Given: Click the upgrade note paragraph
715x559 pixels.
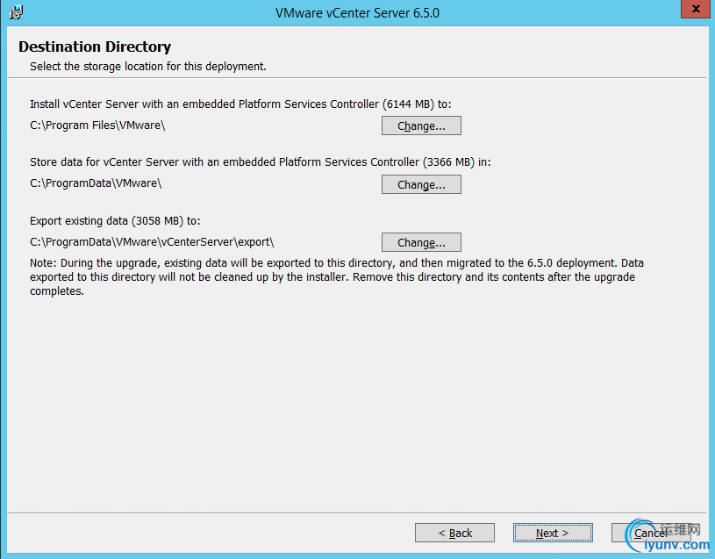Looking at the screenshot, I should [337, 277].
